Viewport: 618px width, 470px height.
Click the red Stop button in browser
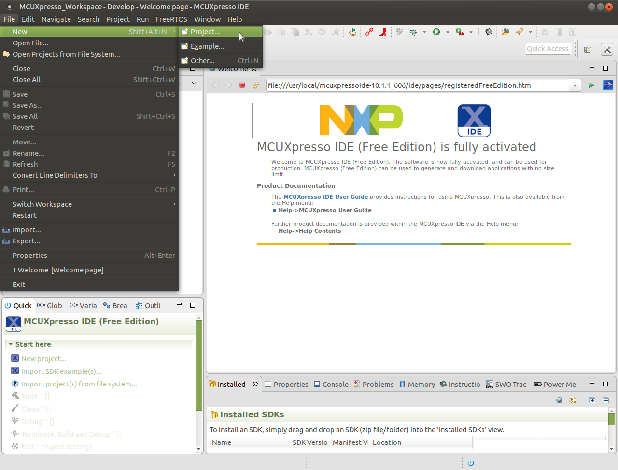point(242,85)
